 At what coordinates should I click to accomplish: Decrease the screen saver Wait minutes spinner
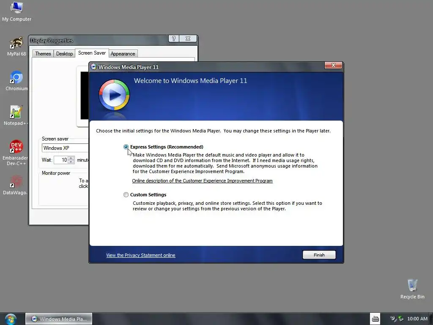pos(71,162)
